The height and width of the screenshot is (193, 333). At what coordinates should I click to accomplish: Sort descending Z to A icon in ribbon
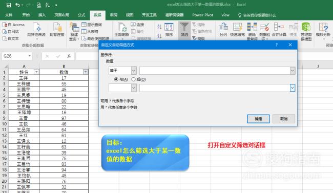pyautogui.click(x=159, y=36)
